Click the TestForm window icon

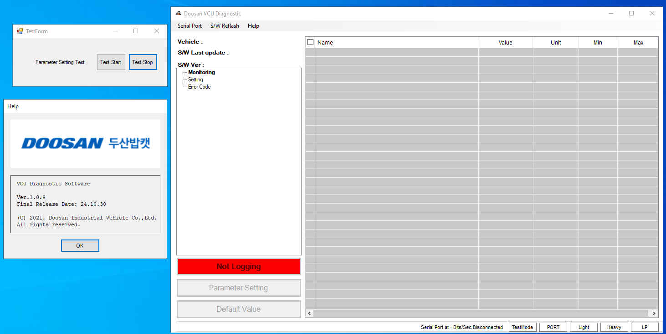tap(19, 30)
